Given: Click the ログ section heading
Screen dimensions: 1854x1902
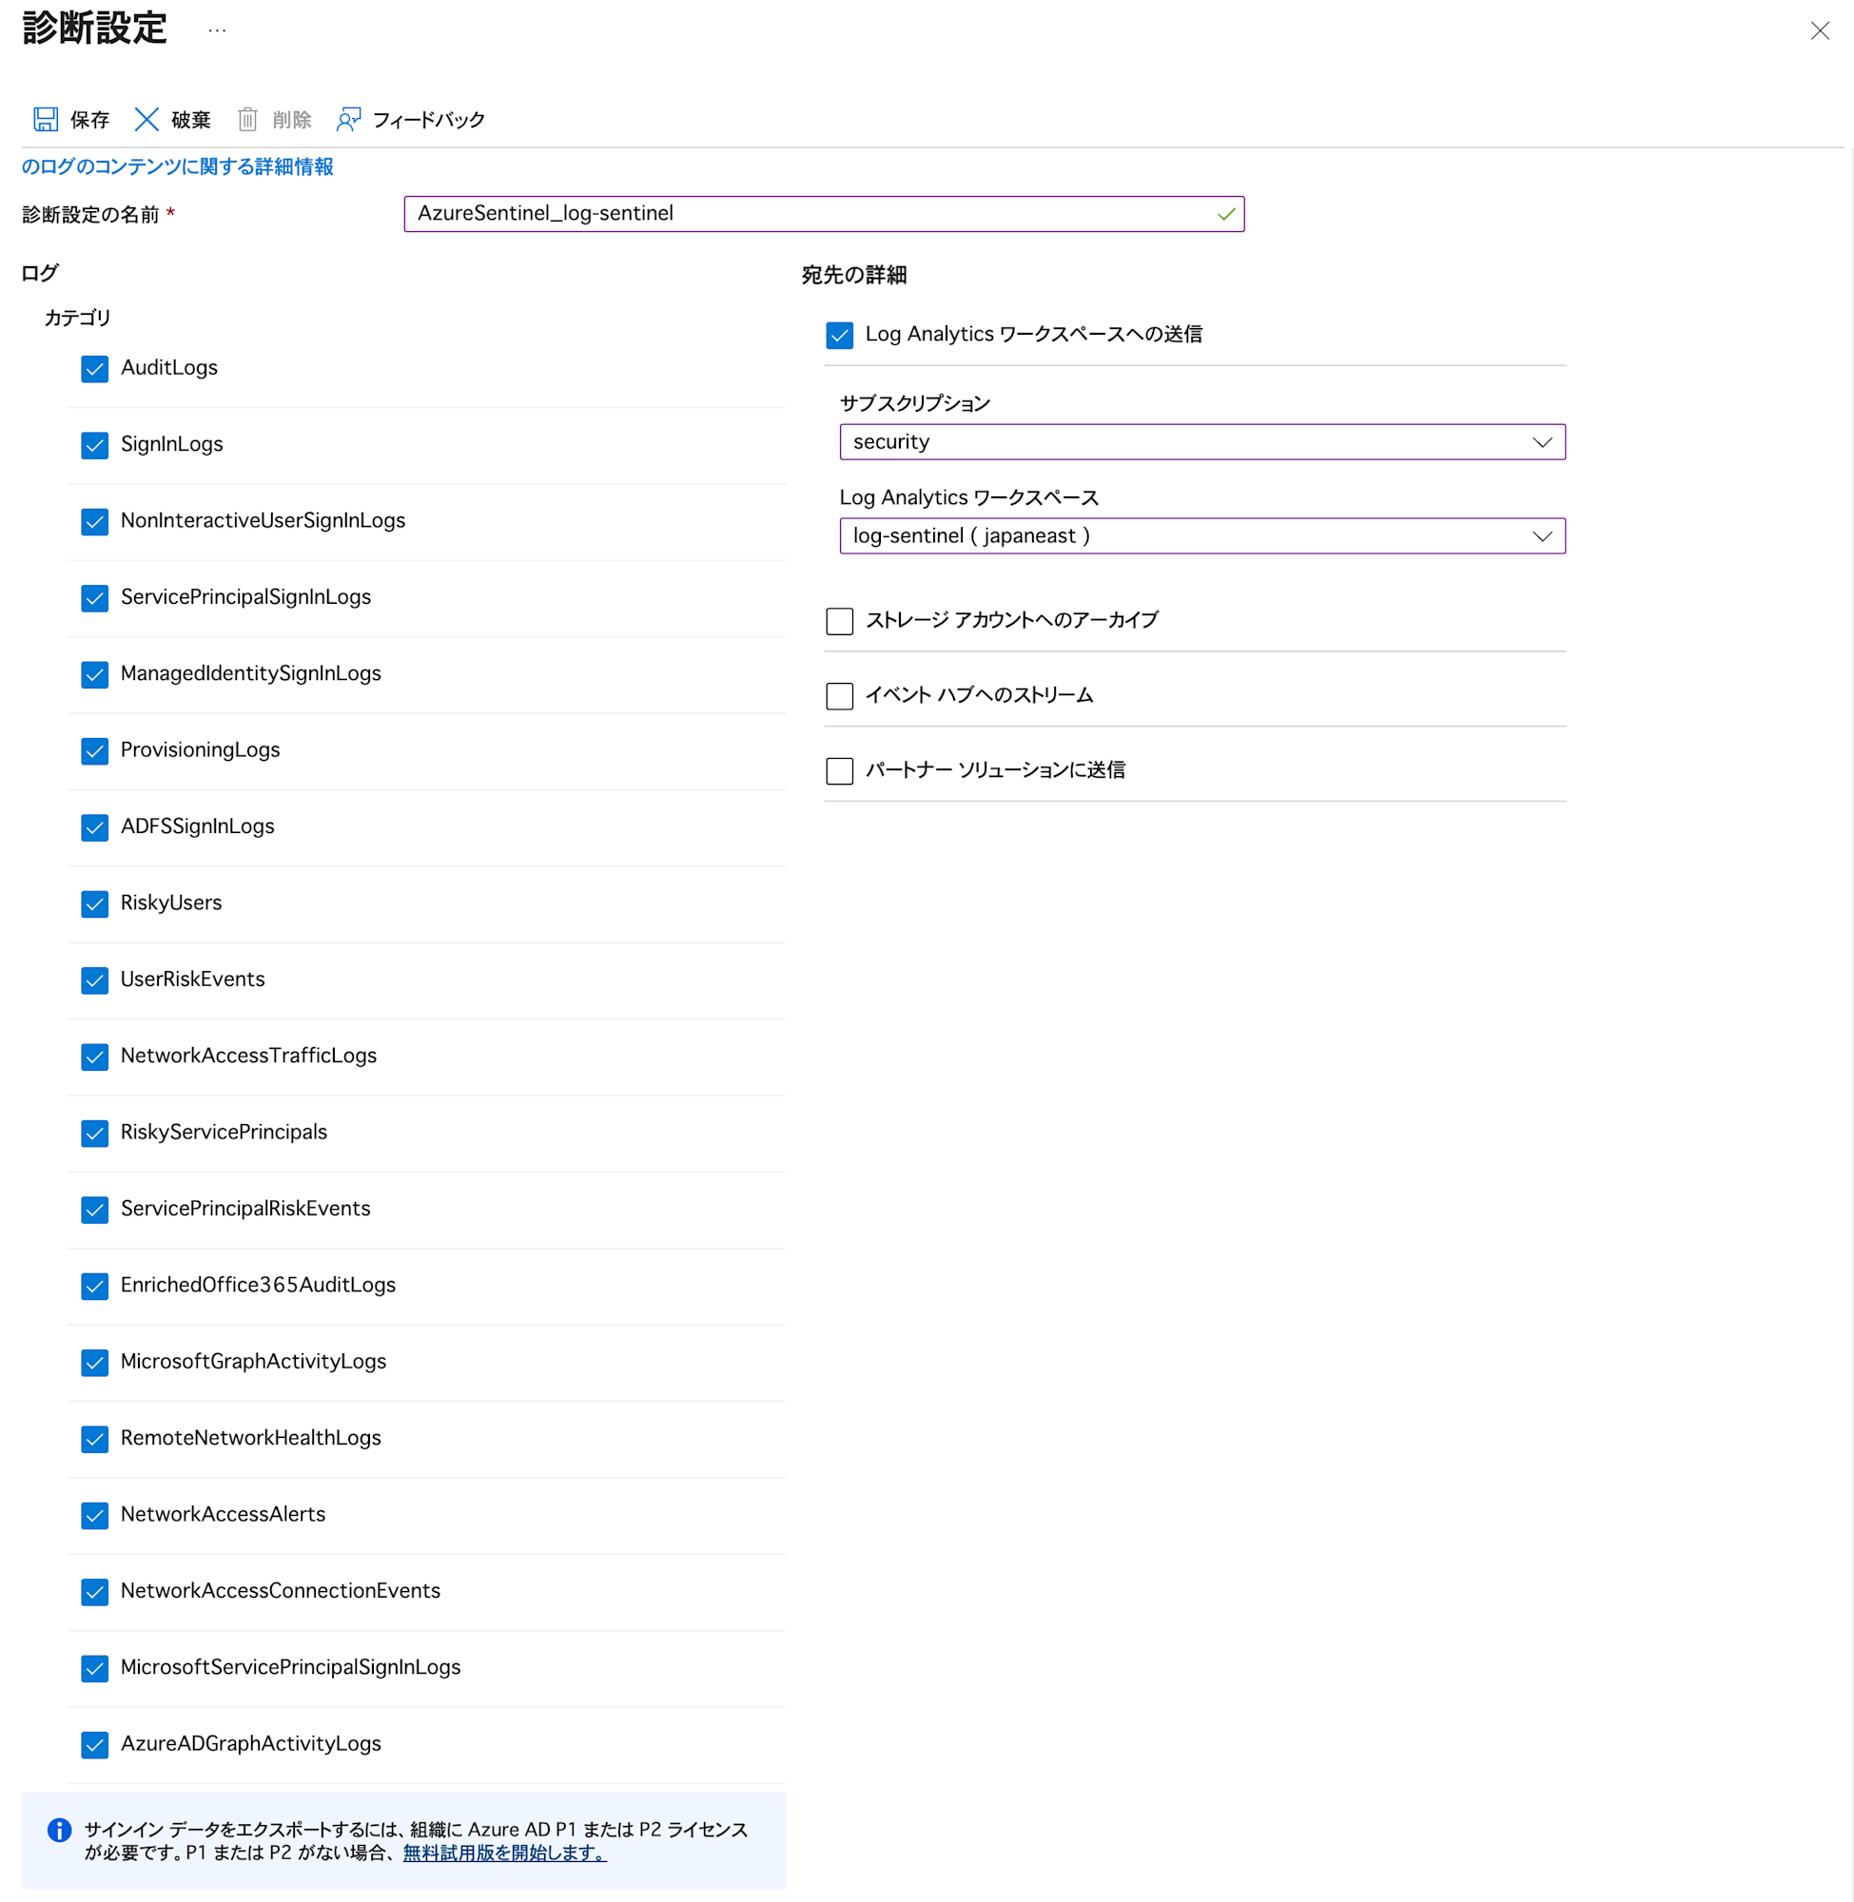Looking at the screenshot, I should [40, 274].
